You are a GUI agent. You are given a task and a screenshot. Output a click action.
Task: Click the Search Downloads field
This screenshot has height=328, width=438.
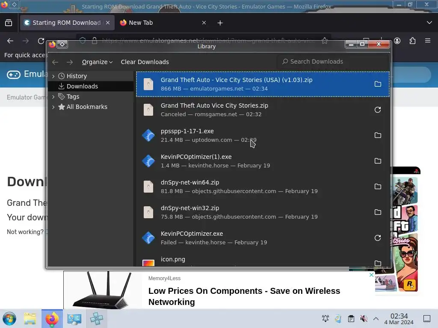(332, 61)
